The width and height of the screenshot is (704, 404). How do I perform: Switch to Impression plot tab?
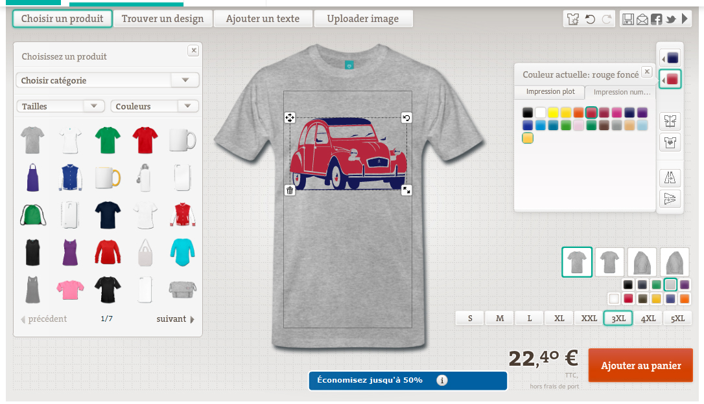pos(550,91)
